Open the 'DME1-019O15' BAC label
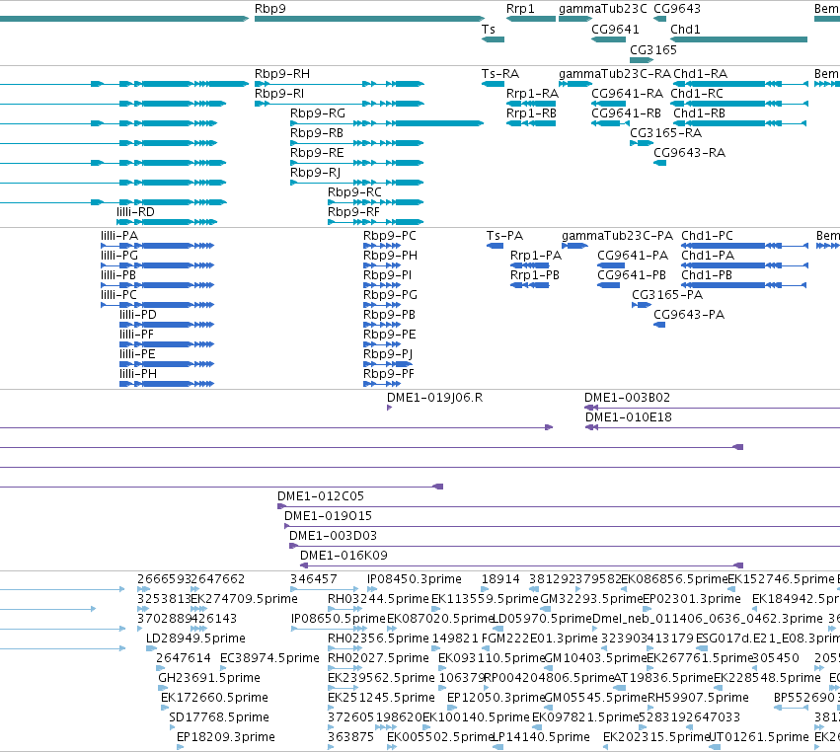The width and height of the screenshot is (840, 752). coord(328,516)
